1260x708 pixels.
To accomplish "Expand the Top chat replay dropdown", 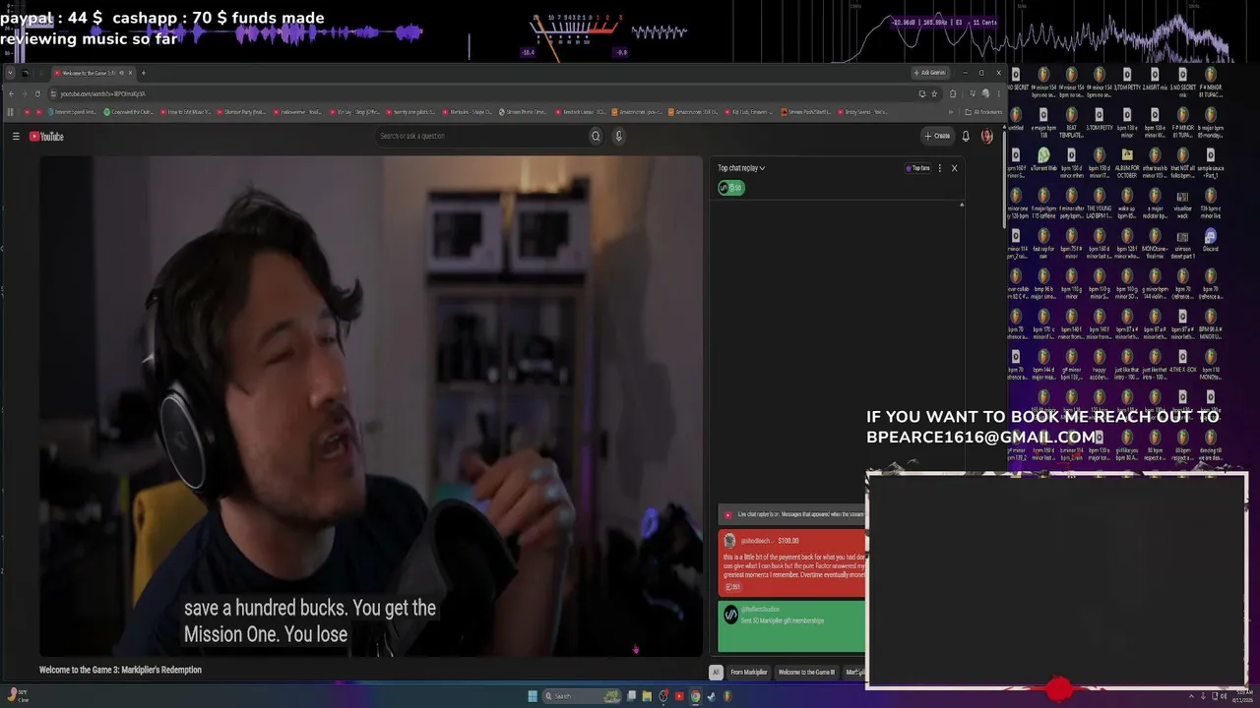I will coord(741,168).
